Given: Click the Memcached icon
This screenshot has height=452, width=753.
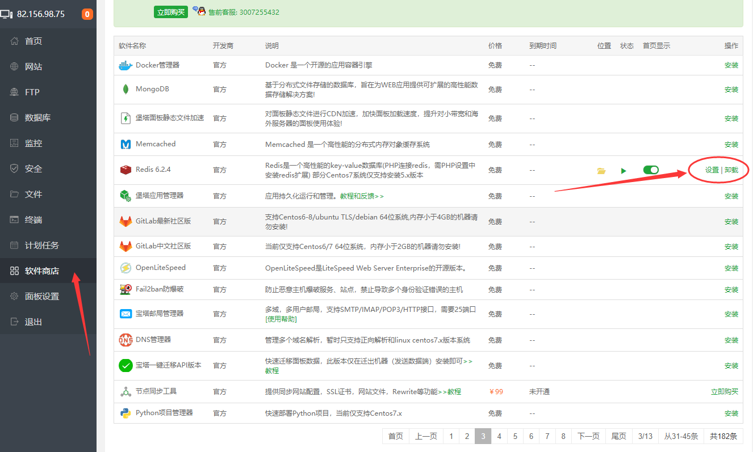Looking at the screenshot, I should point(125,145).
